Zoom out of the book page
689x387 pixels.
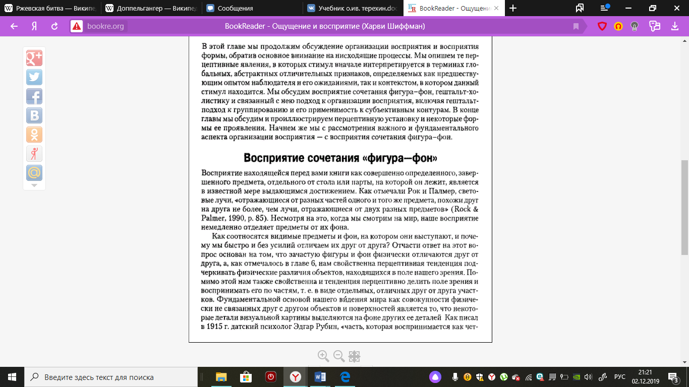click(339, 356)
